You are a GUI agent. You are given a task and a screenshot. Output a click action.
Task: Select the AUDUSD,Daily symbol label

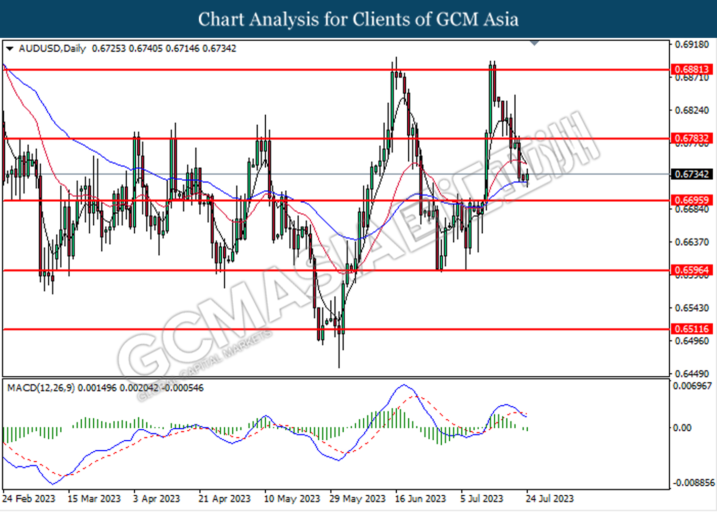(52, 48)
